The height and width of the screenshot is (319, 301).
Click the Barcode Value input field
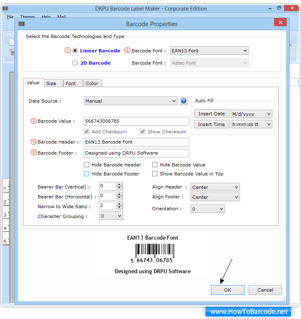click(x=137, y=121)
